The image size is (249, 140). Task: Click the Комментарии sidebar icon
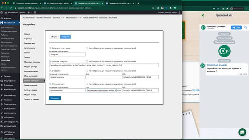[2, 89]
